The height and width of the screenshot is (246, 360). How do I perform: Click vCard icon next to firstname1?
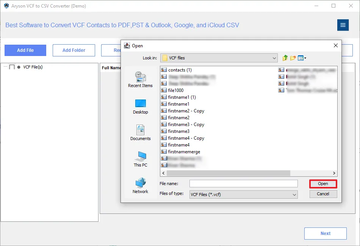click(x=164, y=104)
